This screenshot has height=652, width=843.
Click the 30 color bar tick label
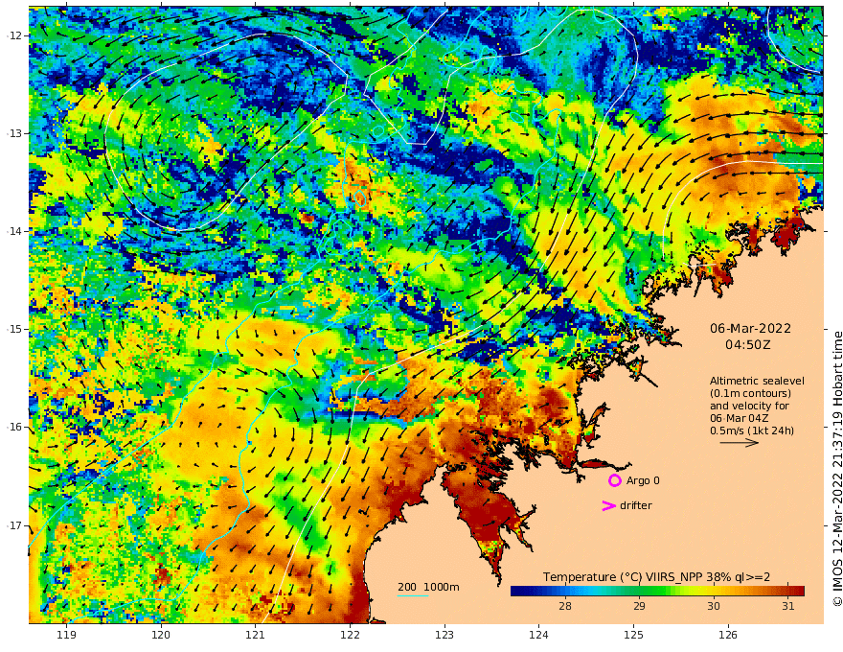click(x=713, y=606)
